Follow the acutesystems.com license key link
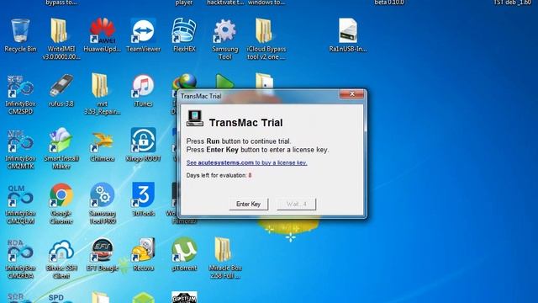The height and width of the screenshot is (303, 538). click(x=246, y=162)
